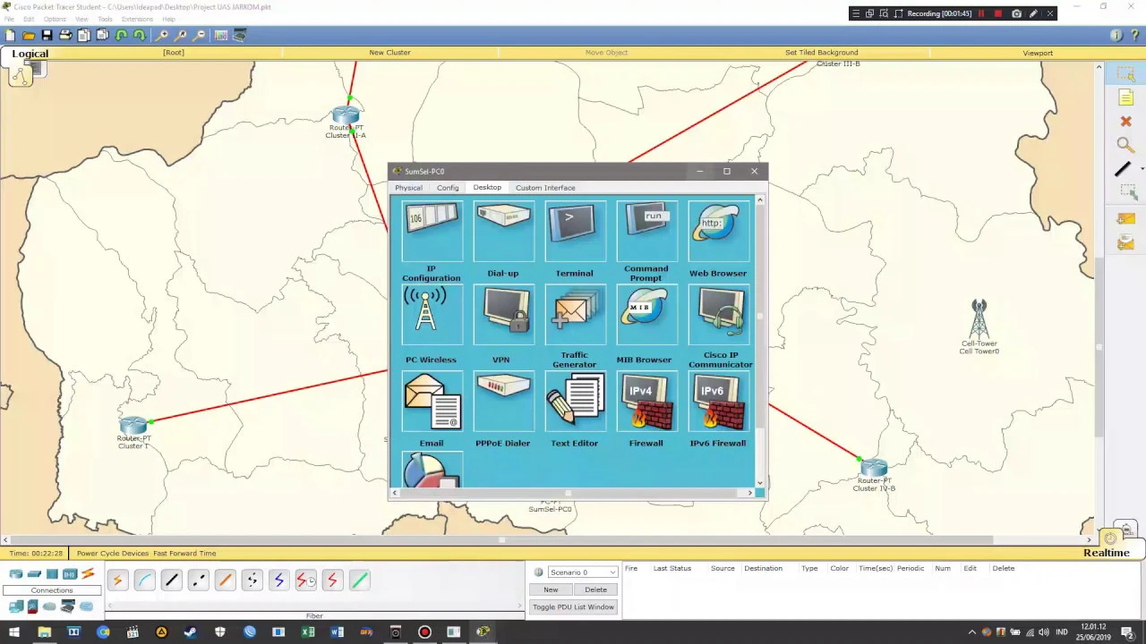Click the Zoom Out magnifier icon
Viewport: 1146px width, 644px height.
(x=200, y=35)
